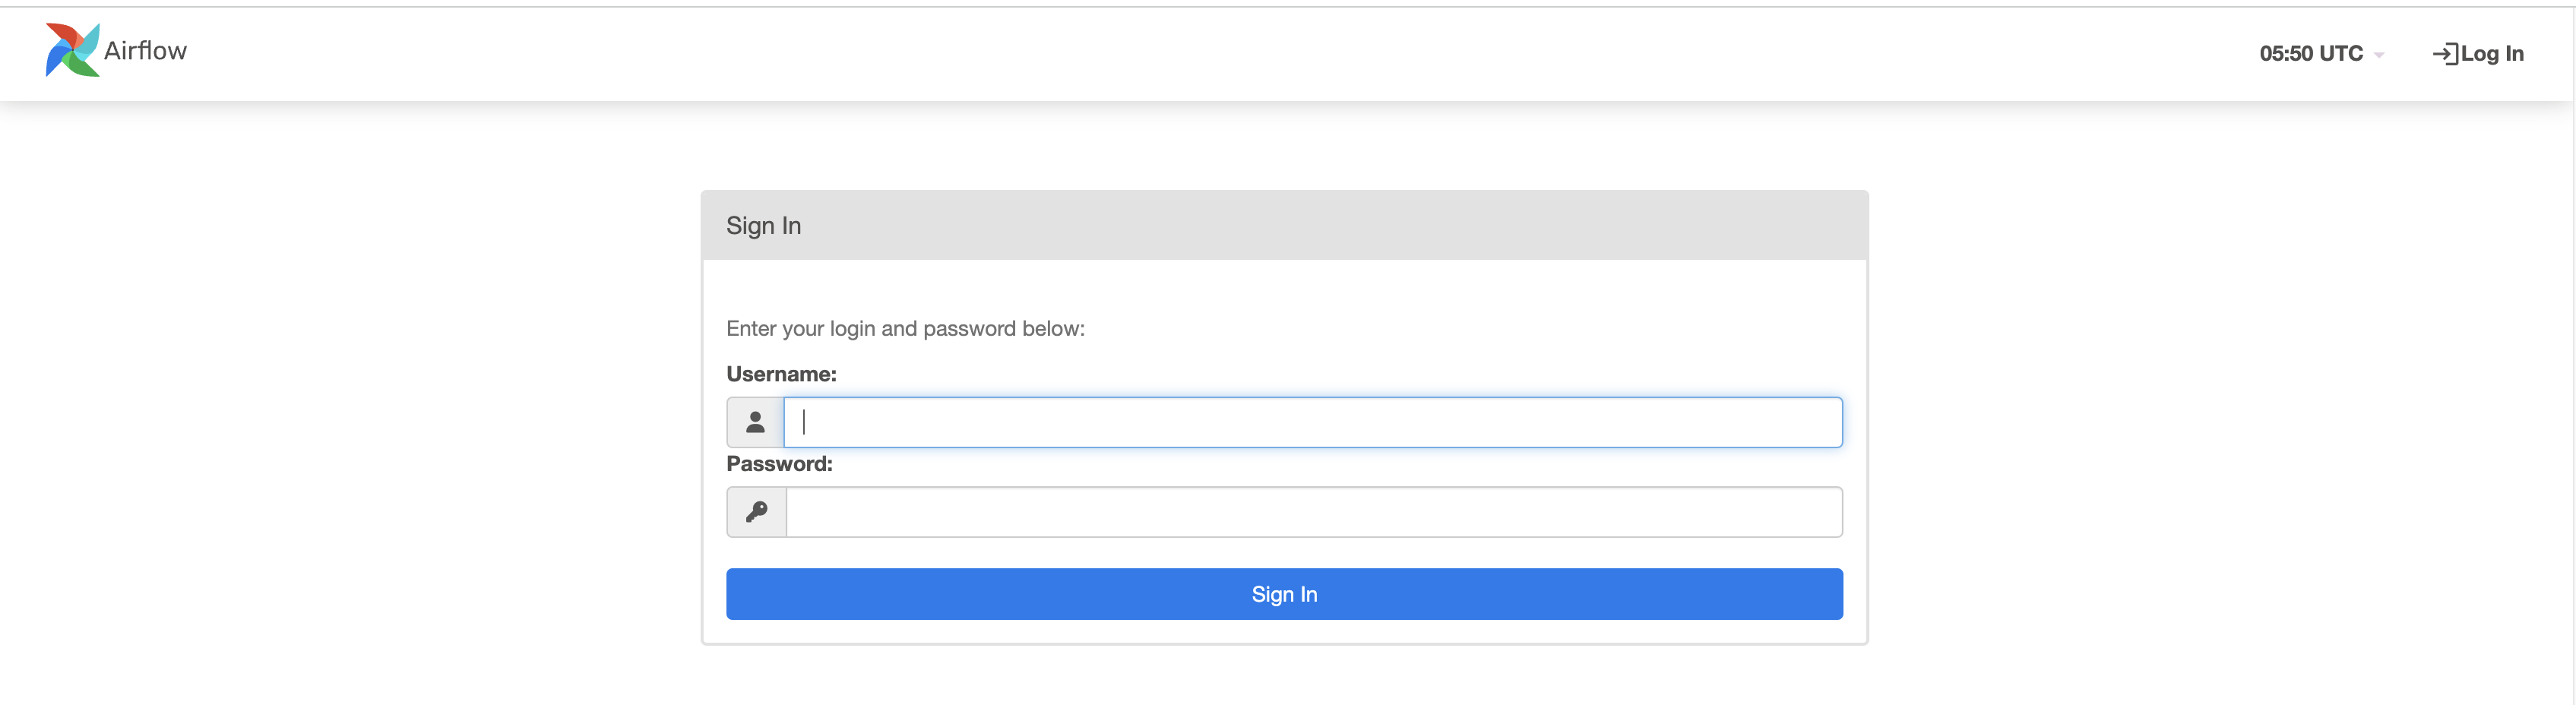Viewport: 2576px width, 705px height.
Task: Click the Username: label
Action: point(781,374)
